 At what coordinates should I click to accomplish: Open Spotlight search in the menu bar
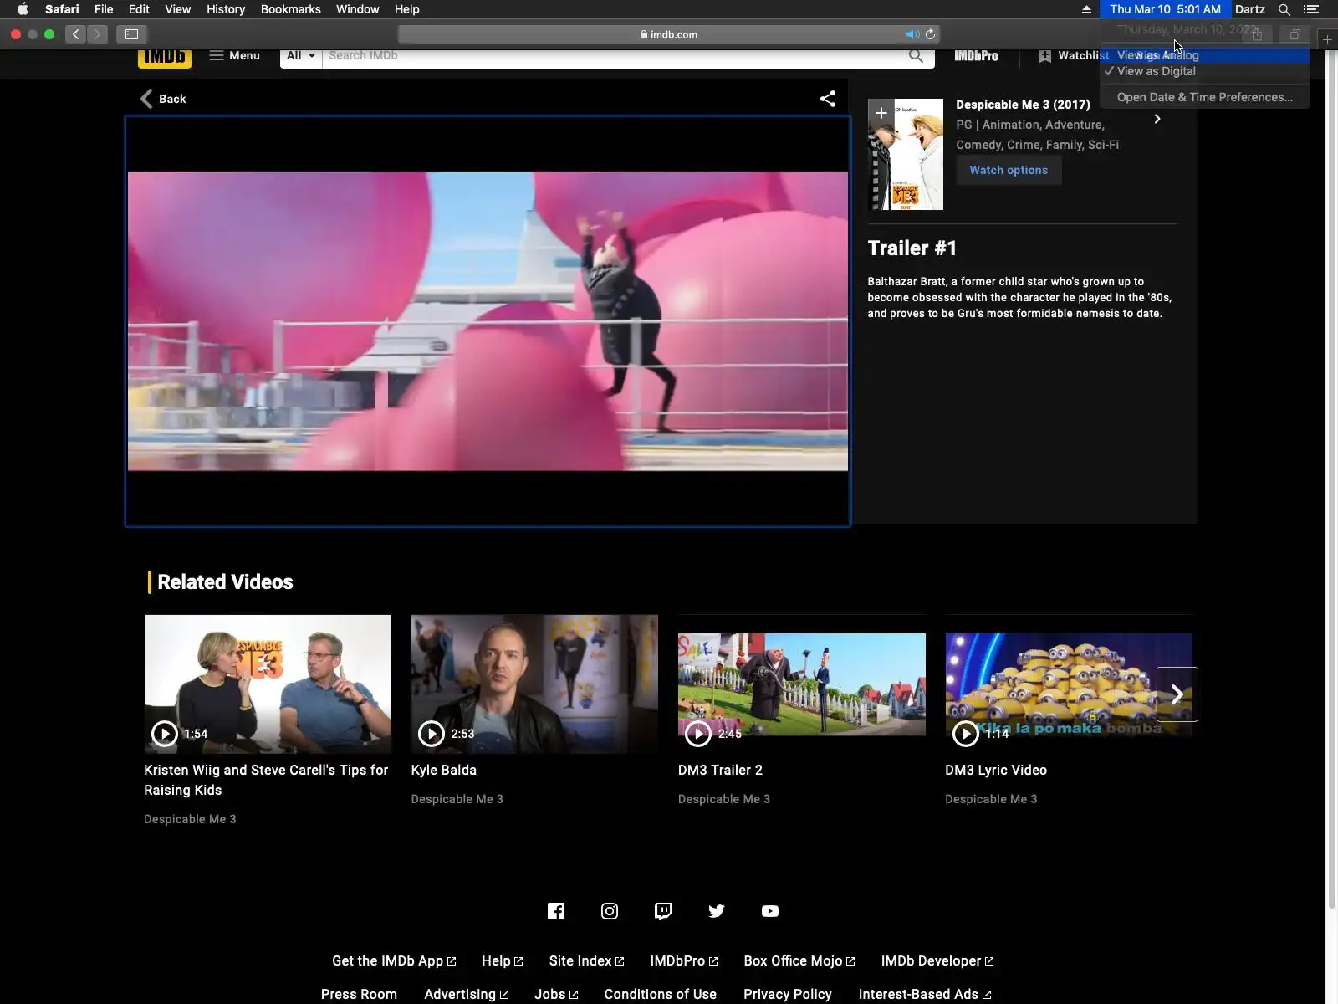point(1284,9)
